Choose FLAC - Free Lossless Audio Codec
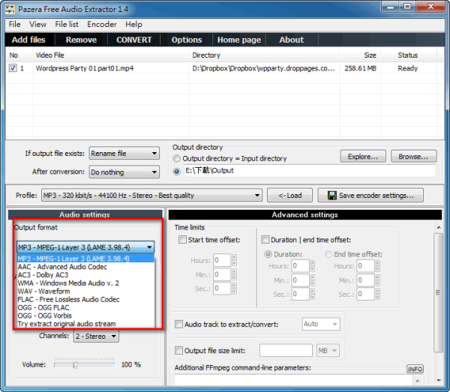This screenshot has height=392, width=450. (85, 299)
